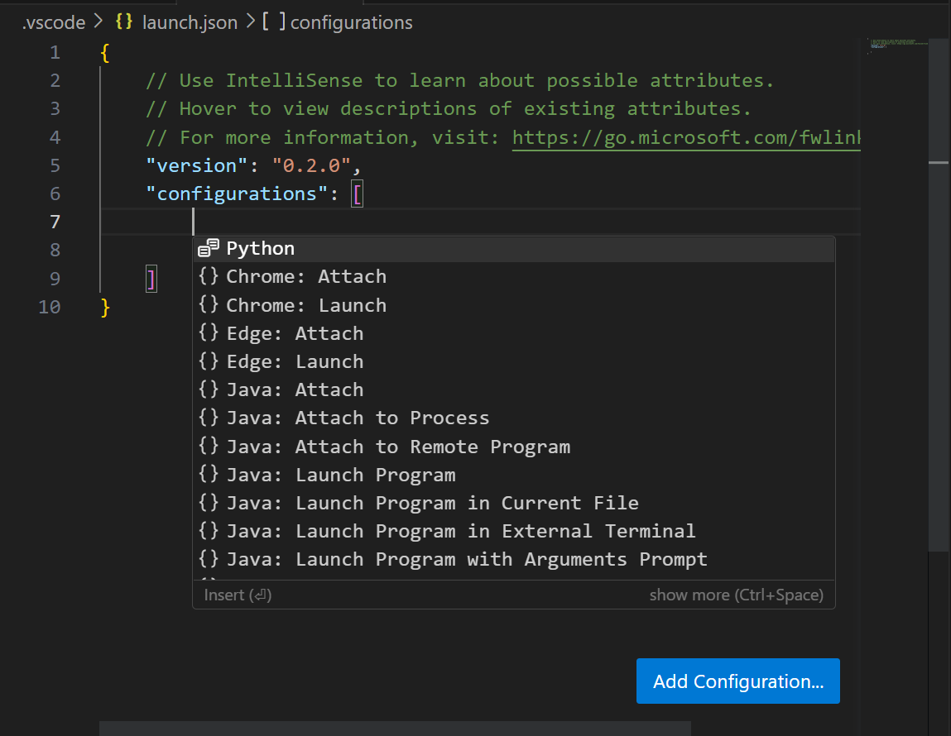Click the "0.2.0" string value

coord(312,165)
